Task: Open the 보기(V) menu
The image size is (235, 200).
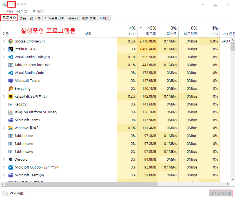Action: click(x=38, y=11)
